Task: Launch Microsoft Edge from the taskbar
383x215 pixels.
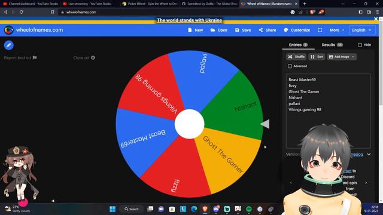Action: [x=194, y=209]
